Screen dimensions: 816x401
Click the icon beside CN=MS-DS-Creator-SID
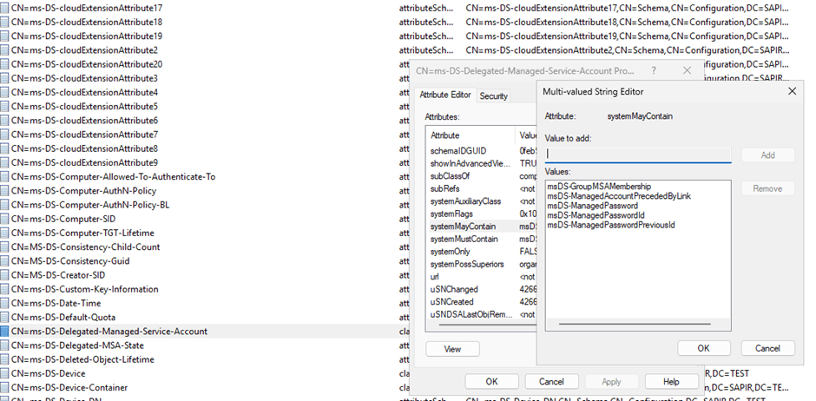(x=5, y=275)
